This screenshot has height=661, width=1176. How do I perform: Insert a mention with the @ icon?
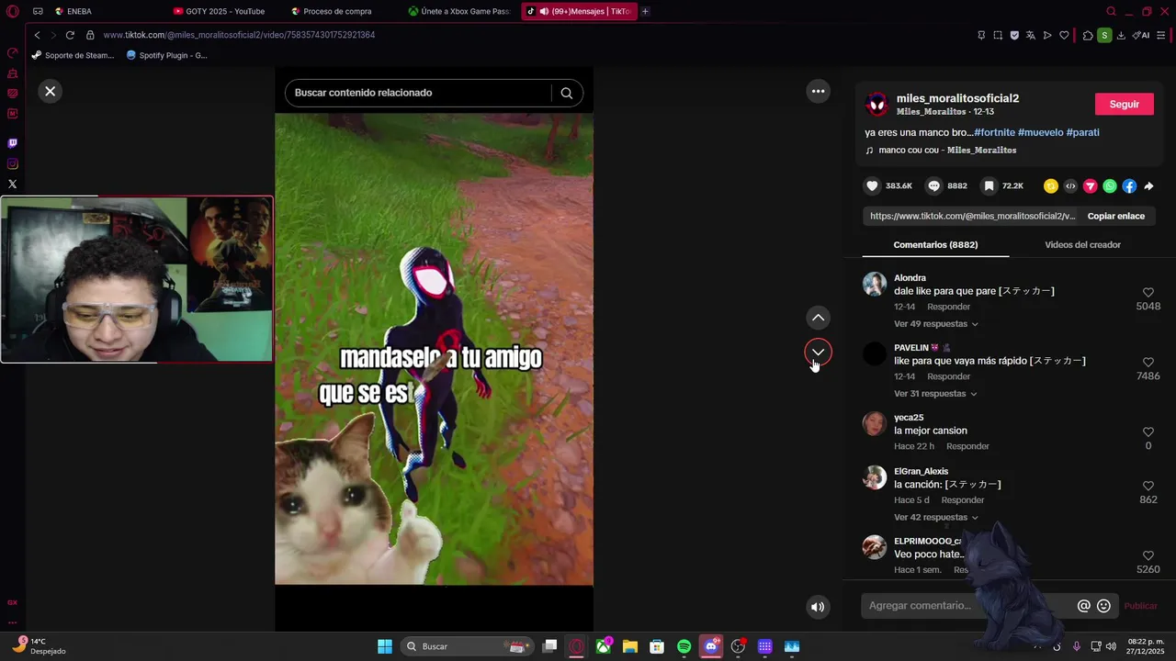pyautogui.click(x=1084, y=606)
